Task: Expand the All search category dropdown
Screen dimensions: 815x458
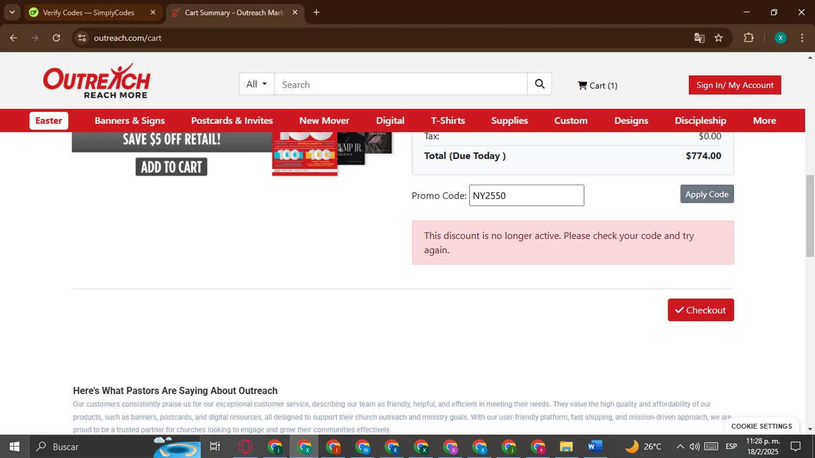Action: pos(257,84)
